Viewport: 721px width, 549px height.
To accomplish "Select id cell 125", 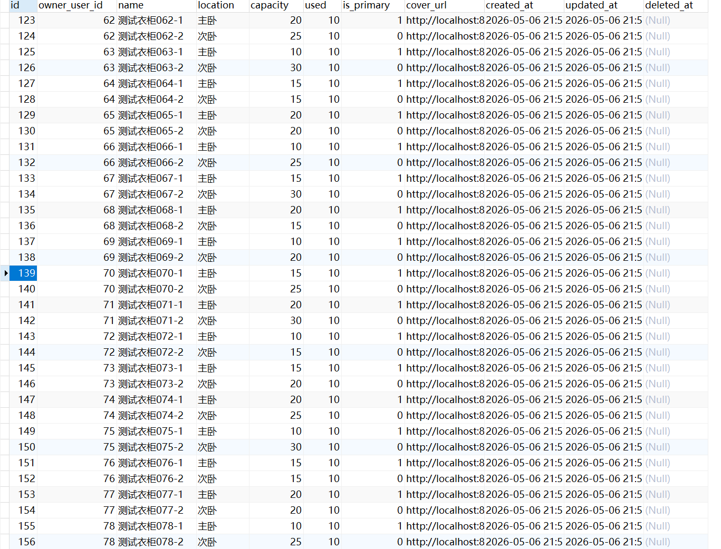I will point(23,52).
